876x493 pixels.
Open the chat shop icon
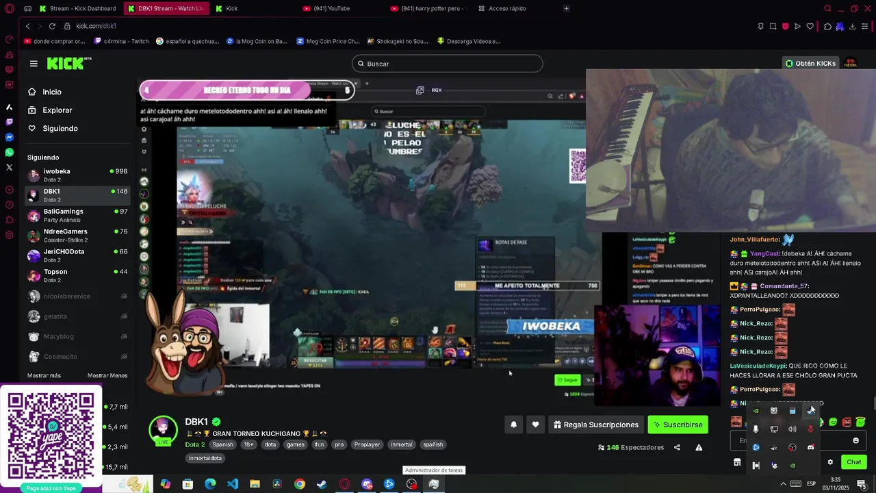click(x=737, y=462)
